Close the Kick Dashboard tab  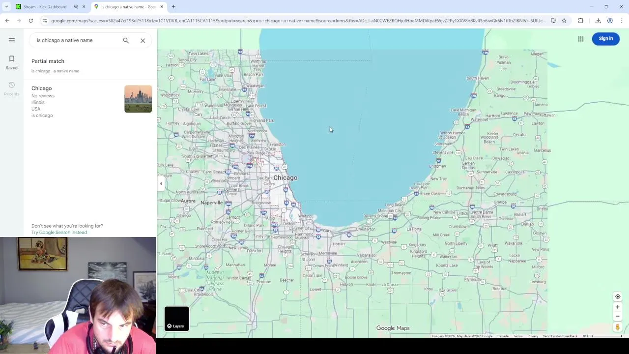point(84,7)
